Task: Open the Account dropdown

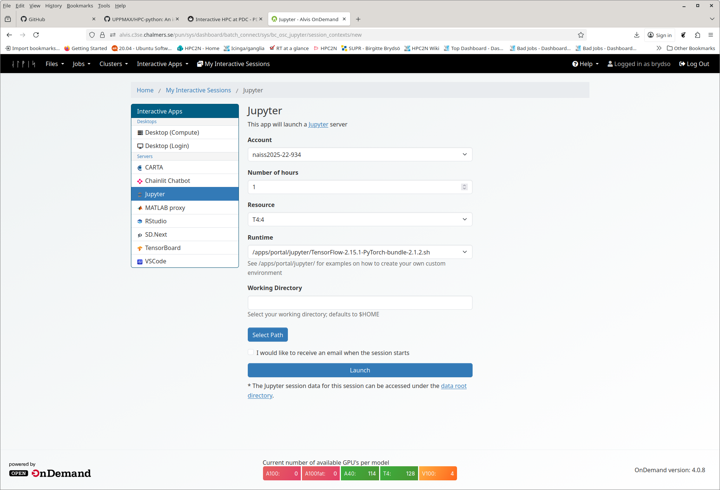Action: (x=360, y=155)
